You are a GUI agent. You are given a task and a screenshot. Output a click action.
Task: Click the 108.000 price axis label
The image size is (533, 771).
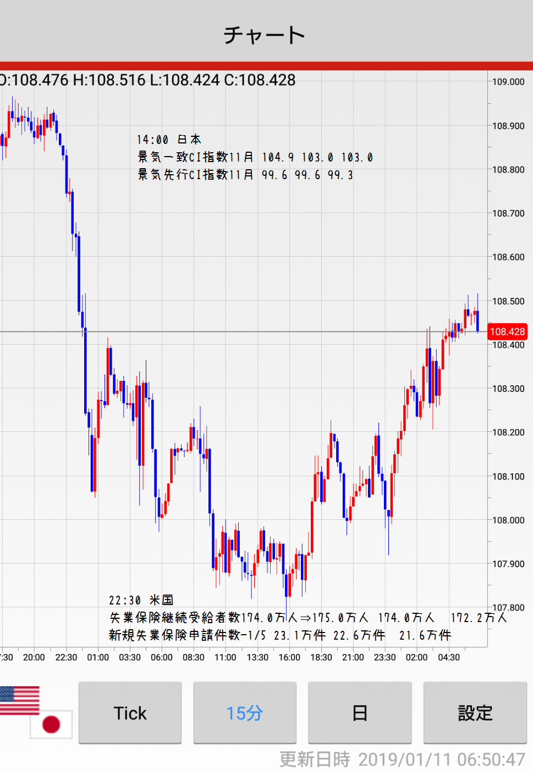(x=508, y=520)
